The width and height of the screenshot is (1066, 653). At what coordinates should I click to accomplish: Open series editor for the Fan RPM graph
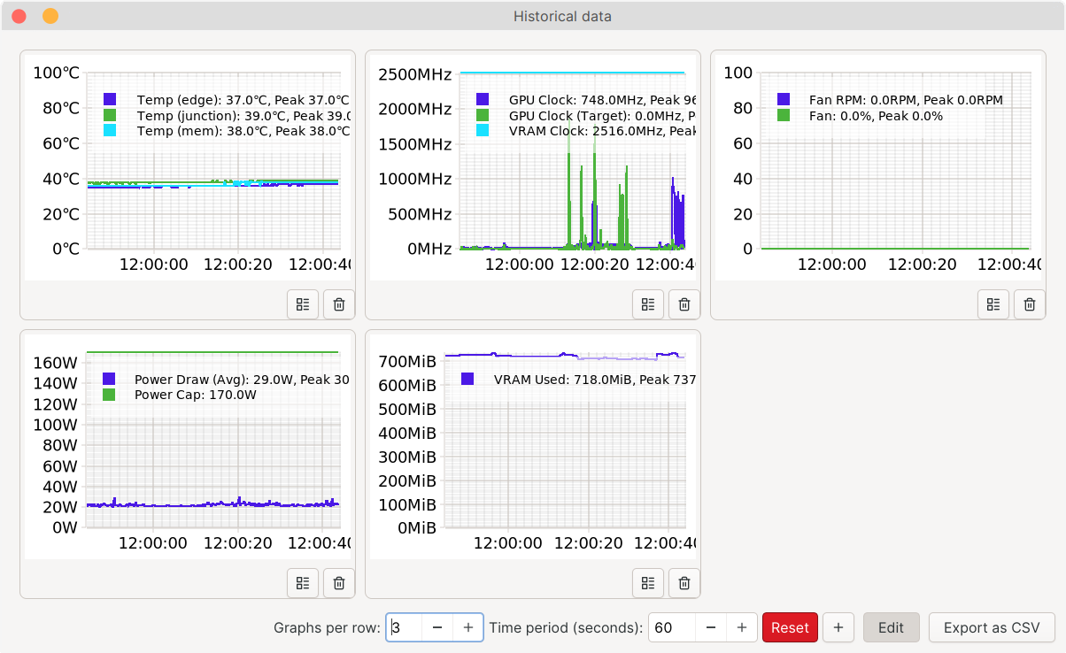[993, 304]
